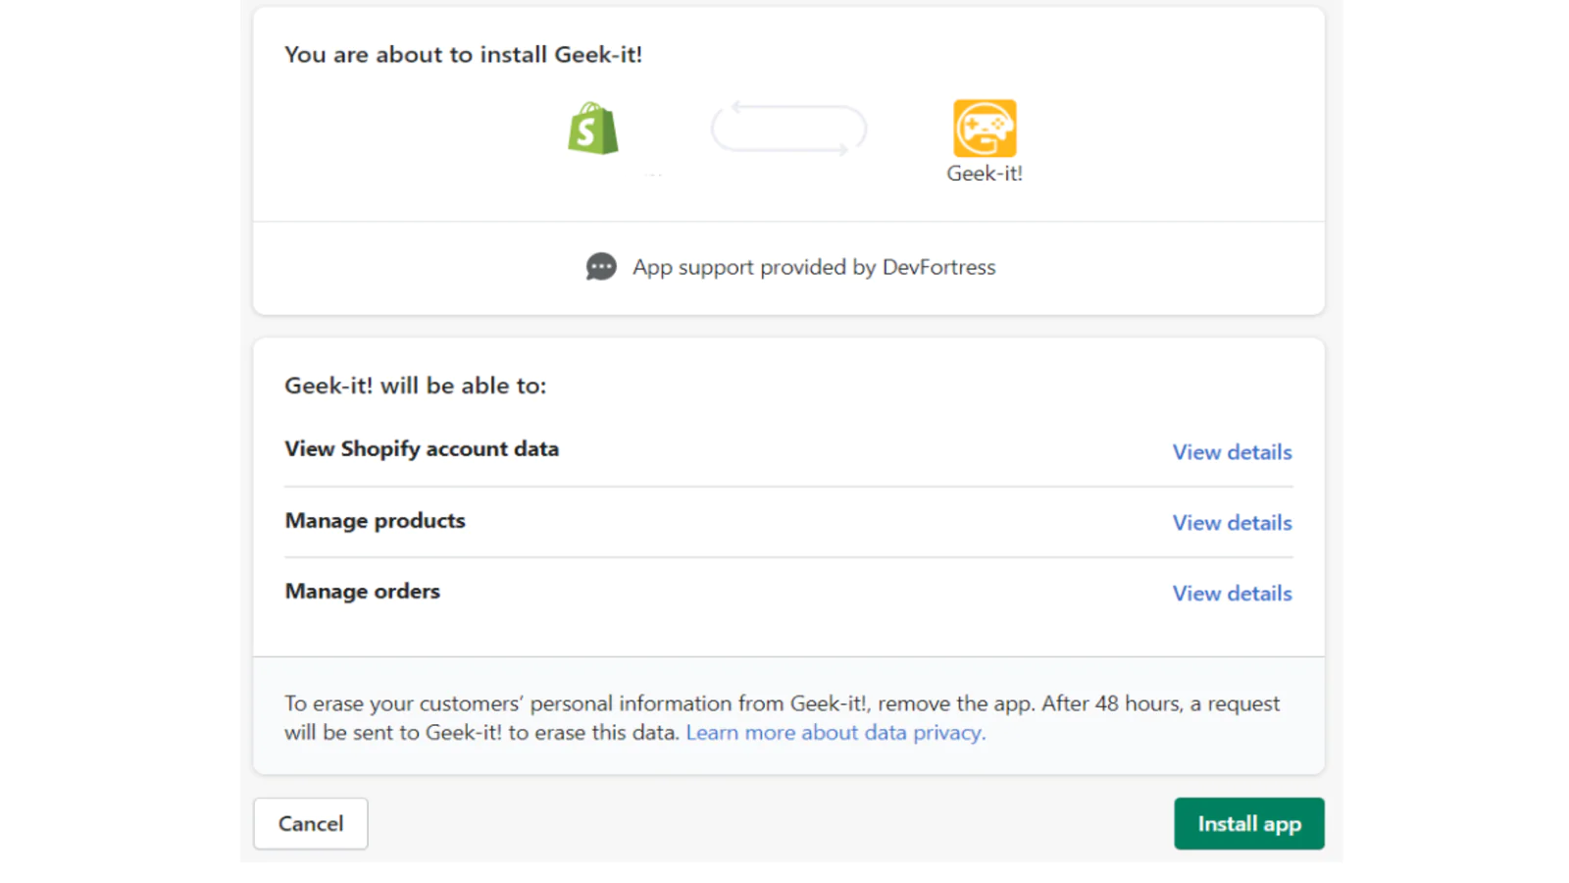The image size is (1569, 883).
Task: Click the sync arrows connection icon
Action: pos(788,129)
